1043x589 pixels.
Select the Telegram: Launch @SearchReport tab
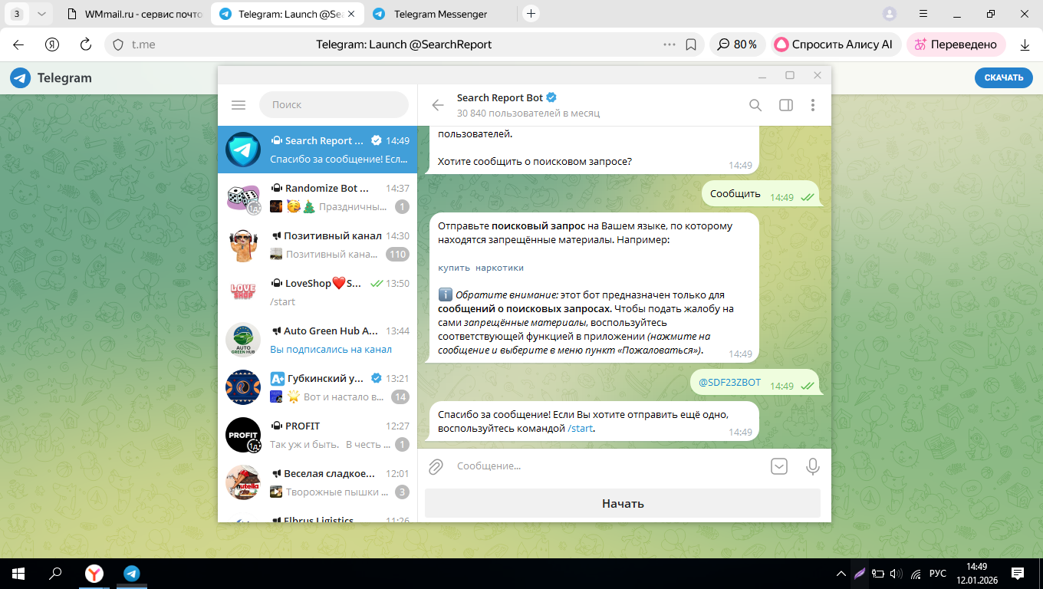[287, 14]
